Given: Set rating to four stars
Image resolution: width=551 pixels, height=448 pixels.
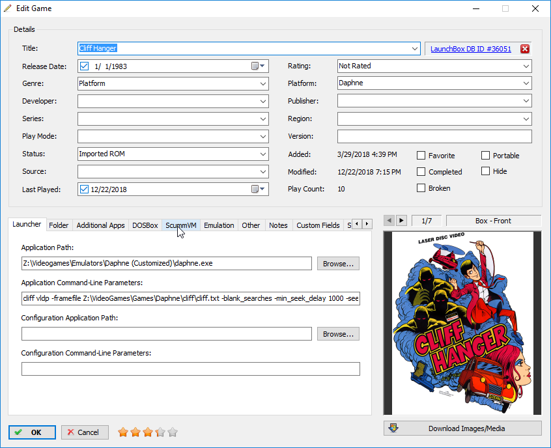Looking at the screenshot, I should click(160, 432).
